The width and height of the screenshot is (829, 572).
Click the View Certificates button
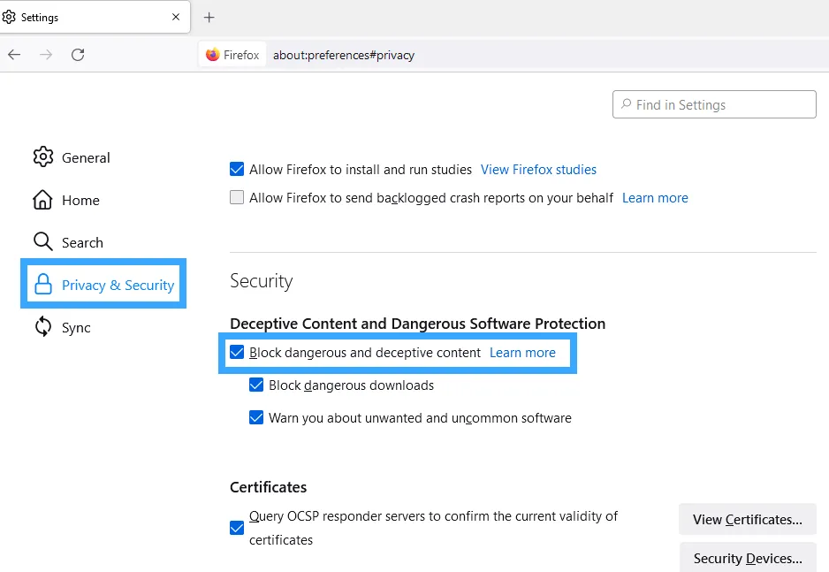click(x=747, y=520)
